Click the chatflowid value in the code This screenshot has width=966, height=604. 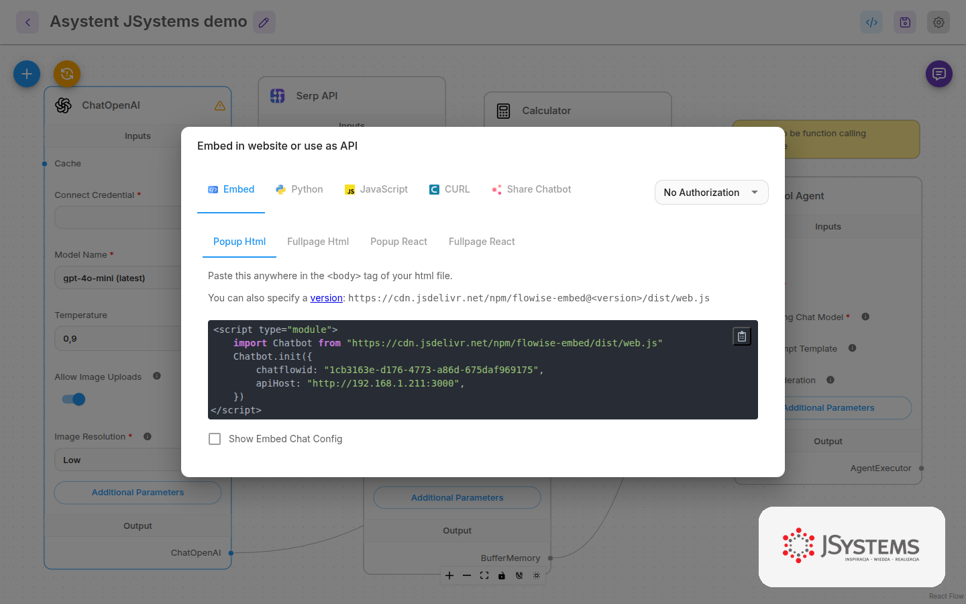431,370
